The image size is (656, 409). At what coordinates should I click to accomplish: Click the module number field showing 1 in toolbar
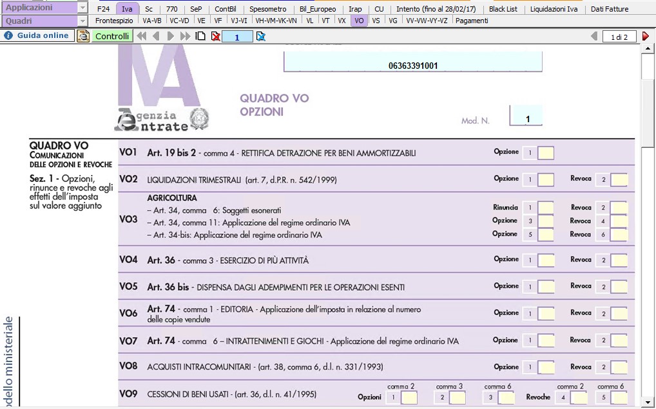coord(237,37)
